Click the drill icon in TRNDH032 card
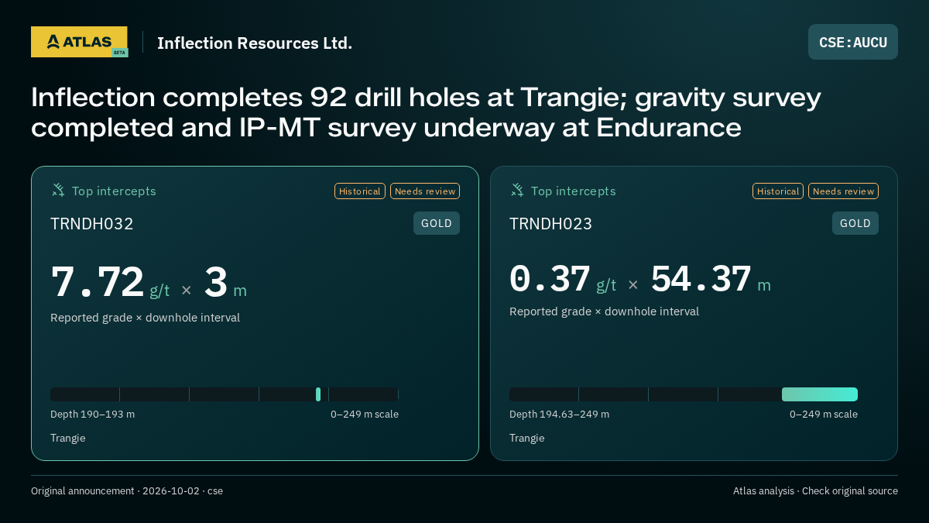The height and width of the screenshot is (523, 929). (x=58, y=190)
